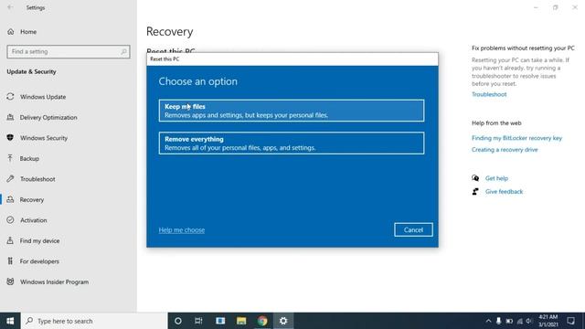
Task: Click the Get help link
Action: pos(496,178)
